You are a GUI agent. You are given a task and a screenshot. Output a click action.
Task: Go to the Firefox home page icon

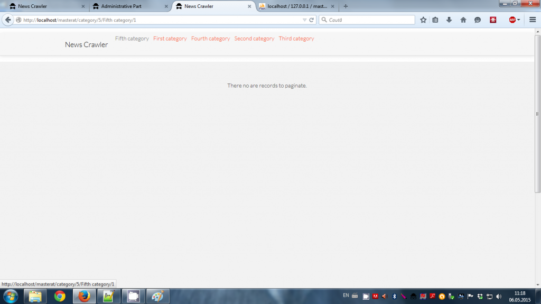[x=463, y=20]
